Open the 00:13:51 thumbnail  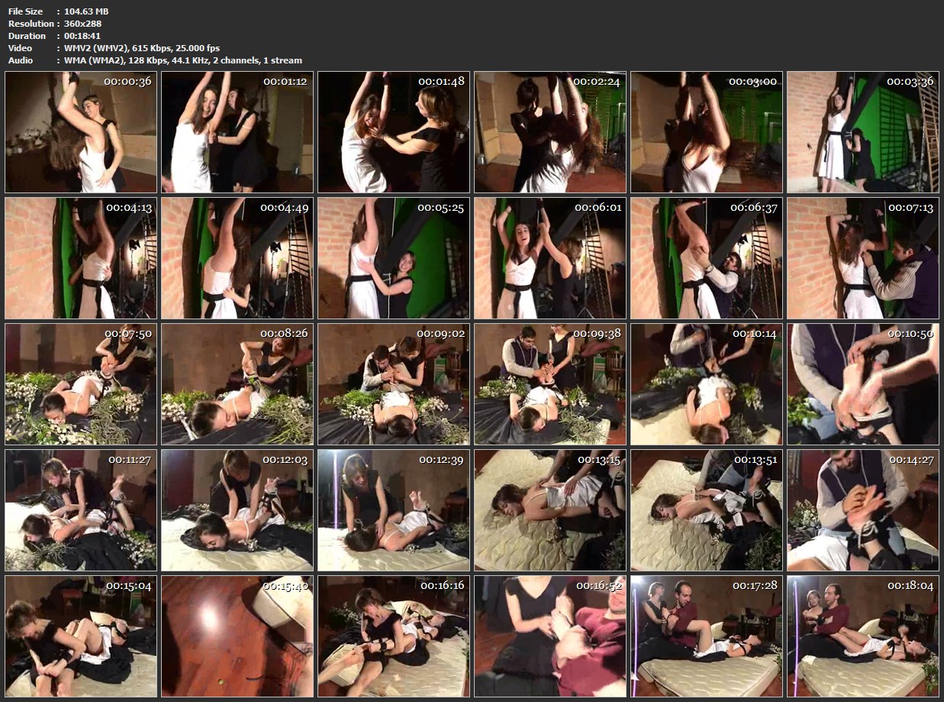(706, 510)
